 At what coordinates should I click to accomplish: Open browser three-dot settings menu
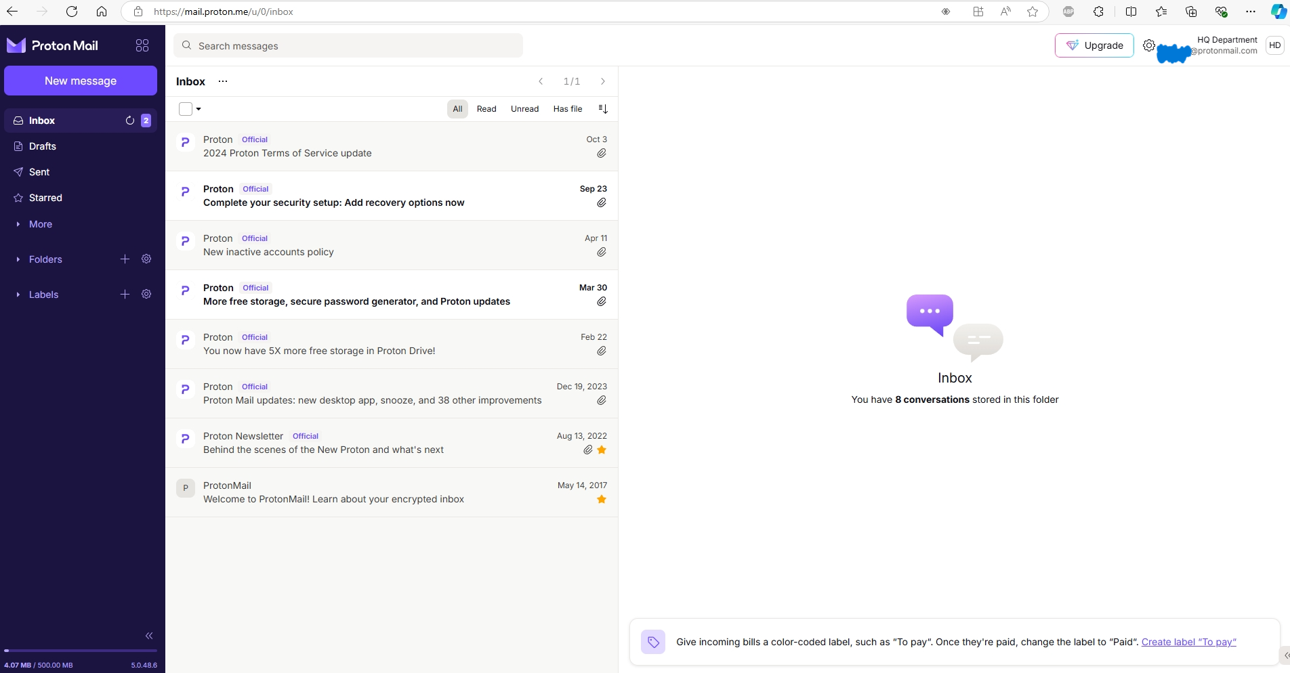pos(1251,12)
